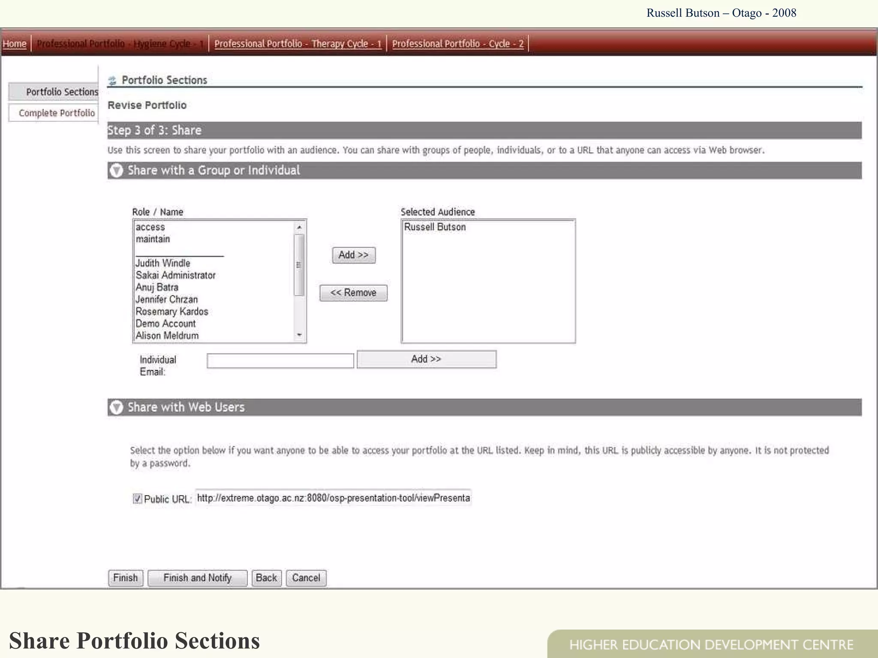Click Finish and Notify button
Image resolution: width=878 pixels, height=658 pixels.
tap(198, 578)
